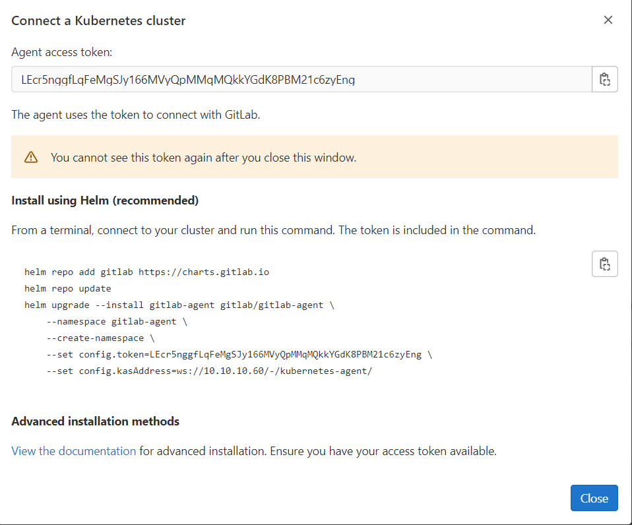Screen dimensions: 632x525
Task: Click the --create-namespace line
Action: tap(100, 338)
